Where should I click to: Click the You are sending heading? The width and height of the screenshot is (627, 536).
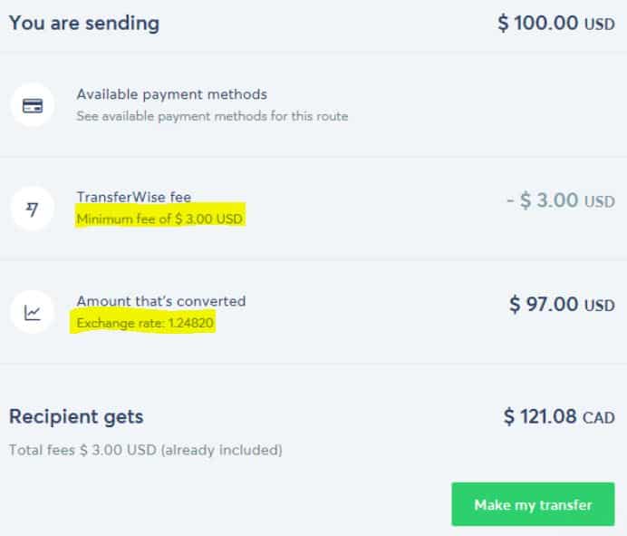tap(83, 24)
